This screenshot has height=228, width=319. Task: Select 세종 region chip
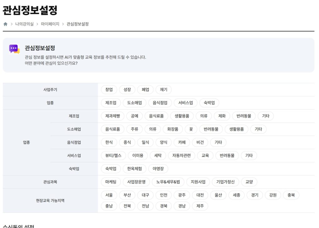[x=236, y=195]
